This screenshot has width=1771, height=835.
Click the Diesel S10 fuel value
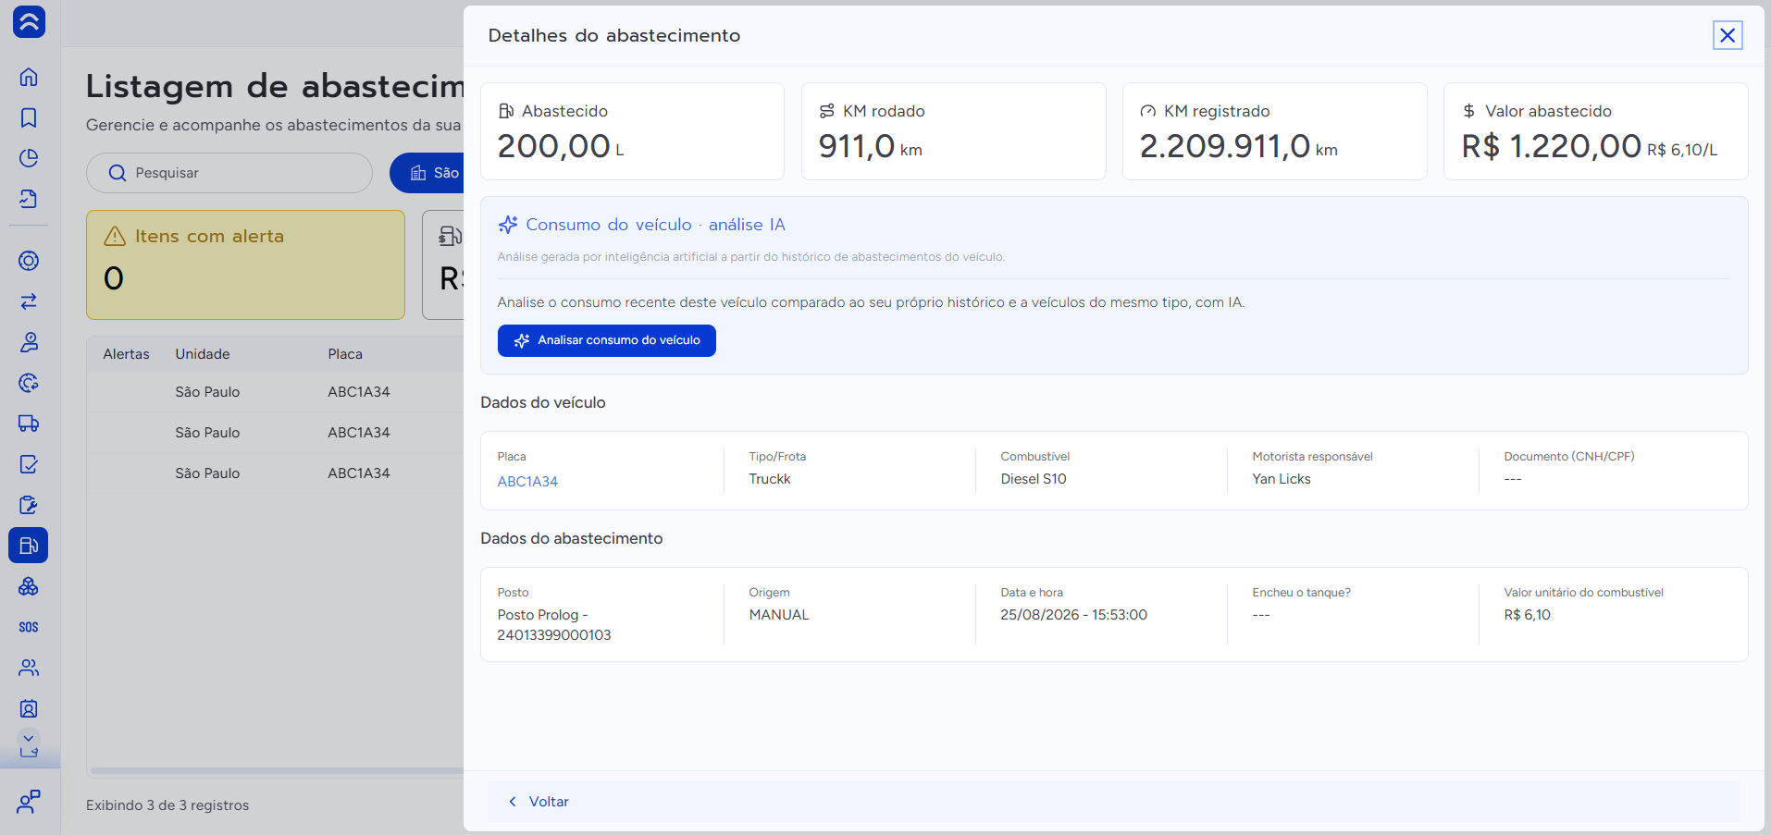(x=1034, y=479)
